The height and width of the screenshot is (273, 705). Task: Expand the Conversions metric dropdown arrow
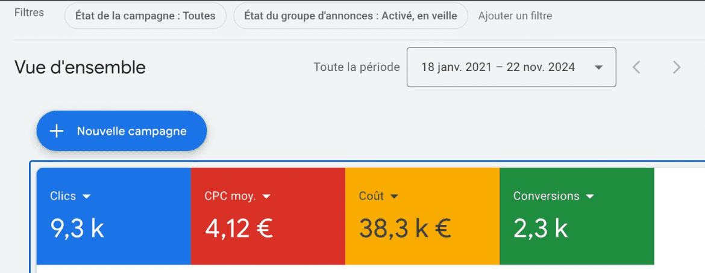pyautogui.click(x=590, y=196)
